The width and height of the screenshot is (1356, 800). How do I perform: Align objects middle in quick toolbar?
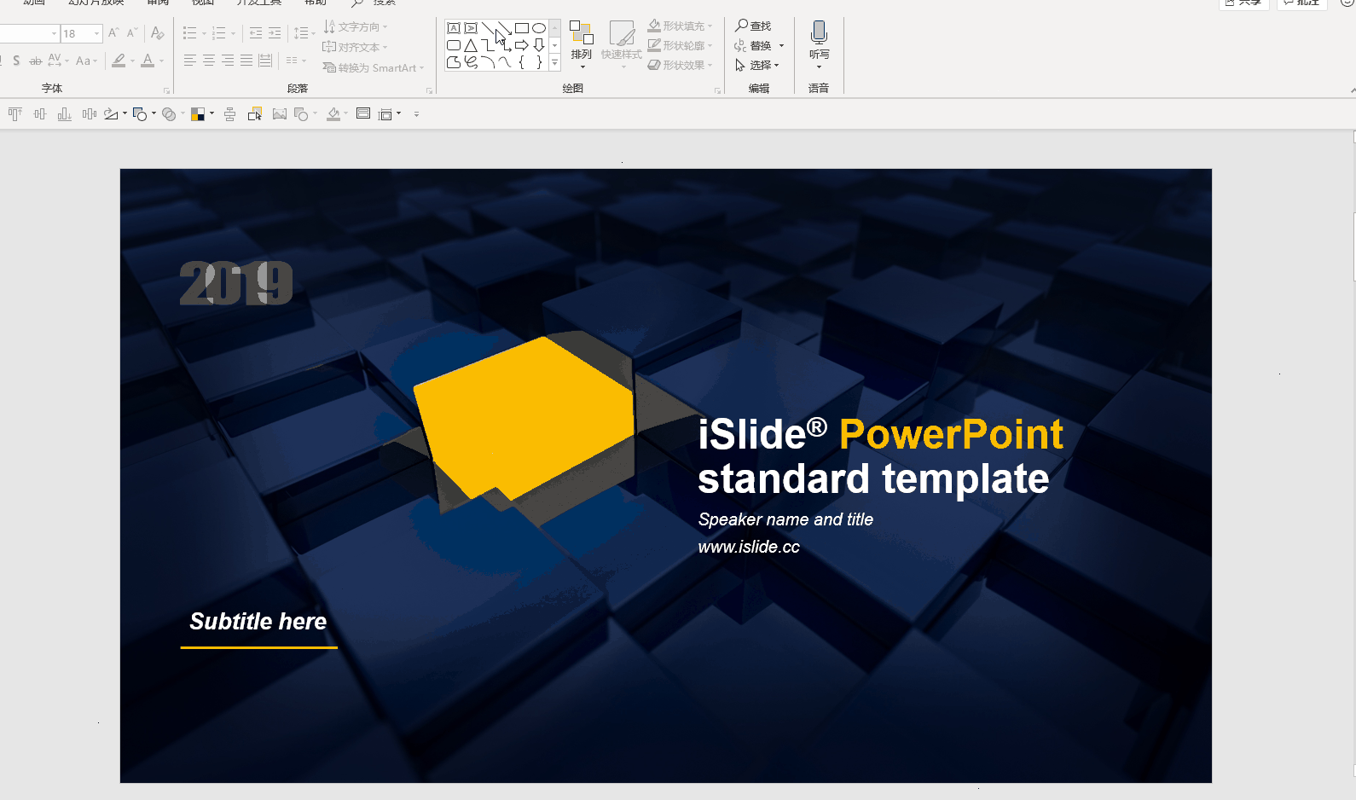(x=40, y=114)
